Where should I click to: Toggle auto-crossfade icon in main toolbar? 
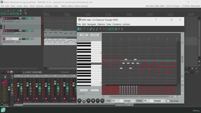point(2,14)
